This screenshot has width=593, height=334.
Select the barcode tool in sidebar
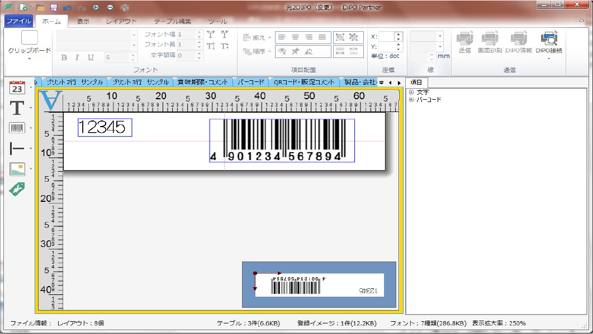pyautogui.click(x=17, y=128)
